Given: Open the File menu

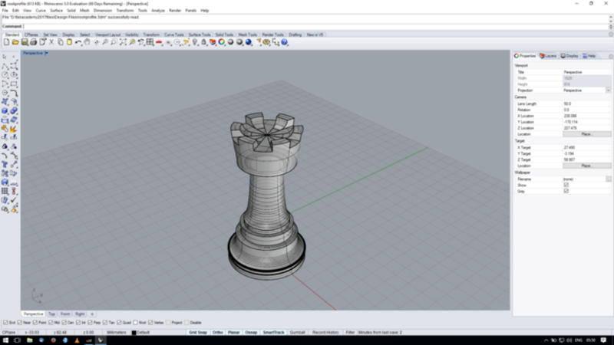Looking at the screenshot, I should pos(5,11).
